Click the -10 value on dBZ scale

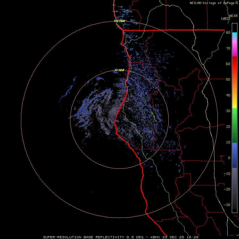point(227,174)
